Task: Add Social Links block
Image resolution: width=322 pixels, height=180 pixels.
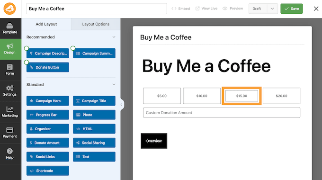Action: tap(48, 157)
